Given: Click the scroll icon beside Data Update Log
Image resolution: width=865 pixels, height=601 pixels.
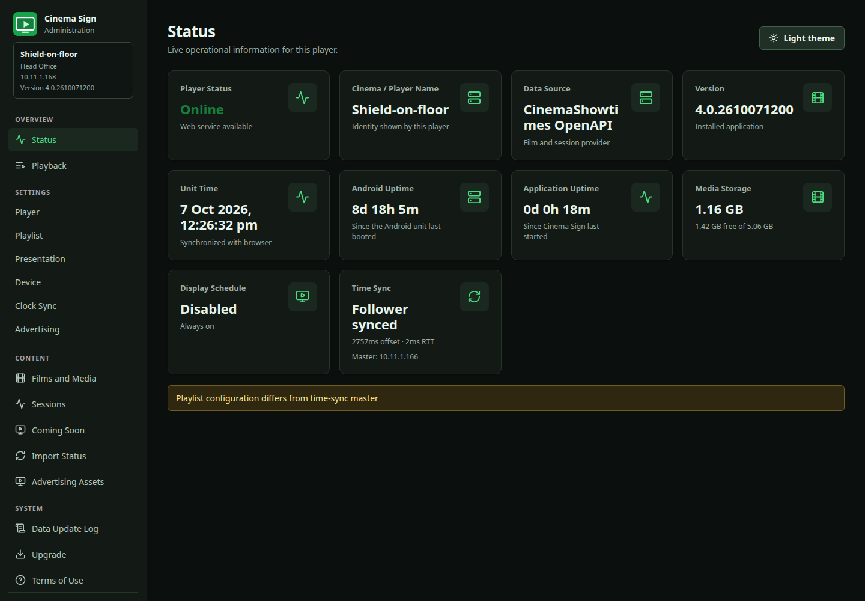Looking at the screenshot, I should 20,529.
